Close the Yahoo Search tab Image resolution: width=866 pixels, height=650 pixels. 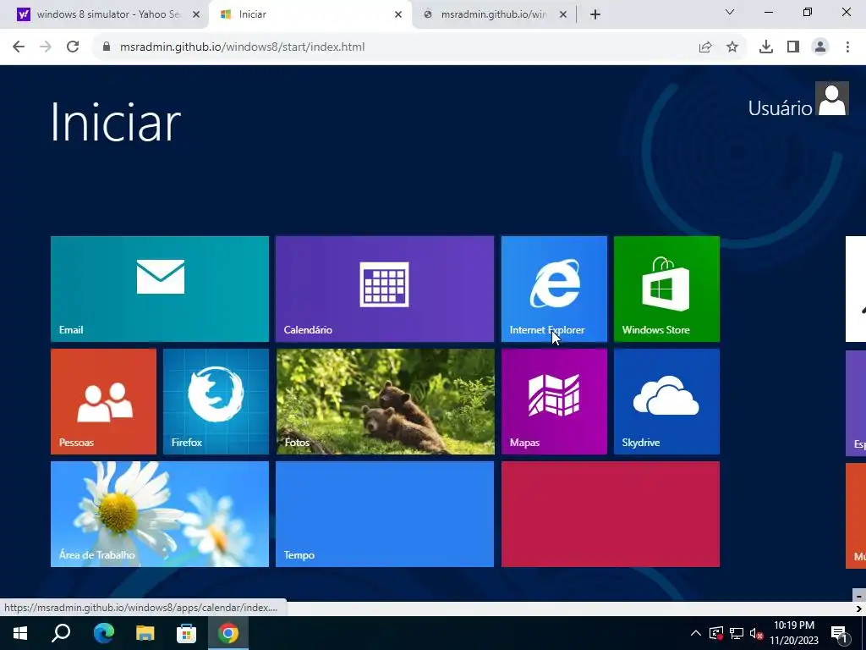click(196, 14)
